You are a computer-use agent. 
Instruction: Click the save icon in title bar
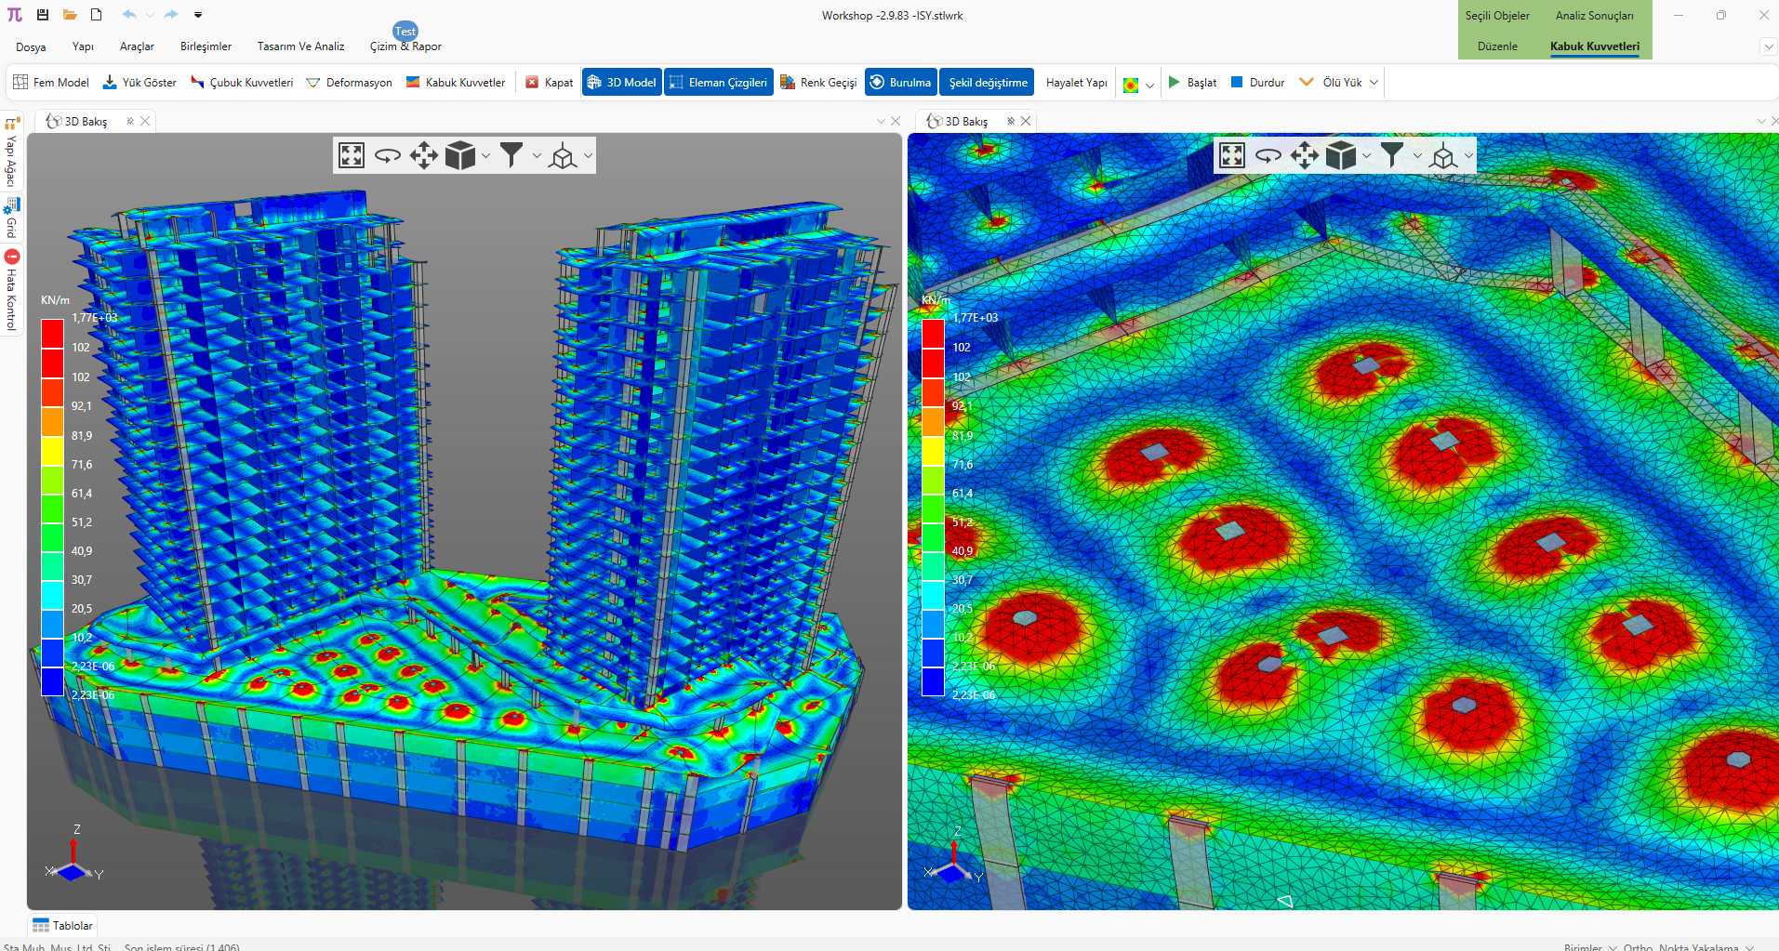(x=43, y=15)
